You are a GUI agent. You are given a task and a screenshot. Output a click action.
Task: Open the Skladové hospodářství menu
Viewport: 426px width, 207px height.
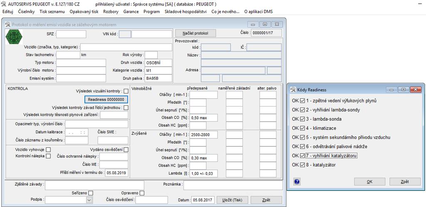186,12
